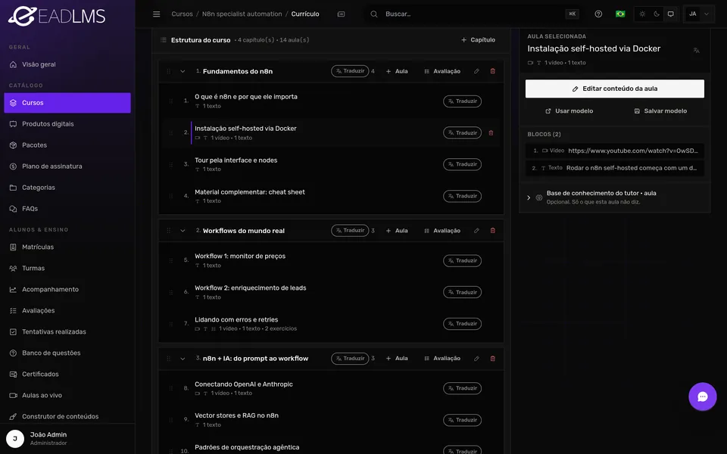The width and height of the screenshot is (727, 454).
Task: Click the Brazil flag language icon
Action: (x=620, y=14)
